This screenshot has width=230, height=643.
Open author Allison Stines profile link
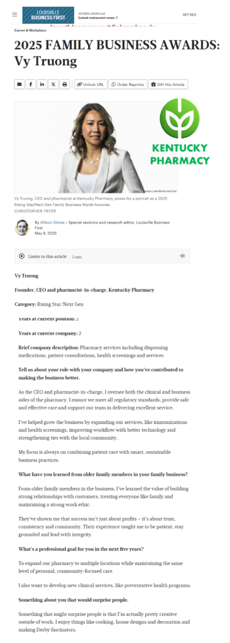point(52,222)
